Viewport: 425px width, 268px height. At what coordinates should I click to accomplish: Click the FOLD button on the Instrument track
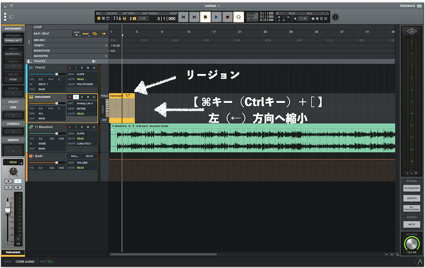[x=104, y=96]
